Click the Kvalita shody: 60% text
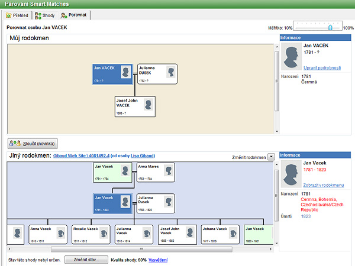Screen dimensions: 355x266 click(128, 260)
